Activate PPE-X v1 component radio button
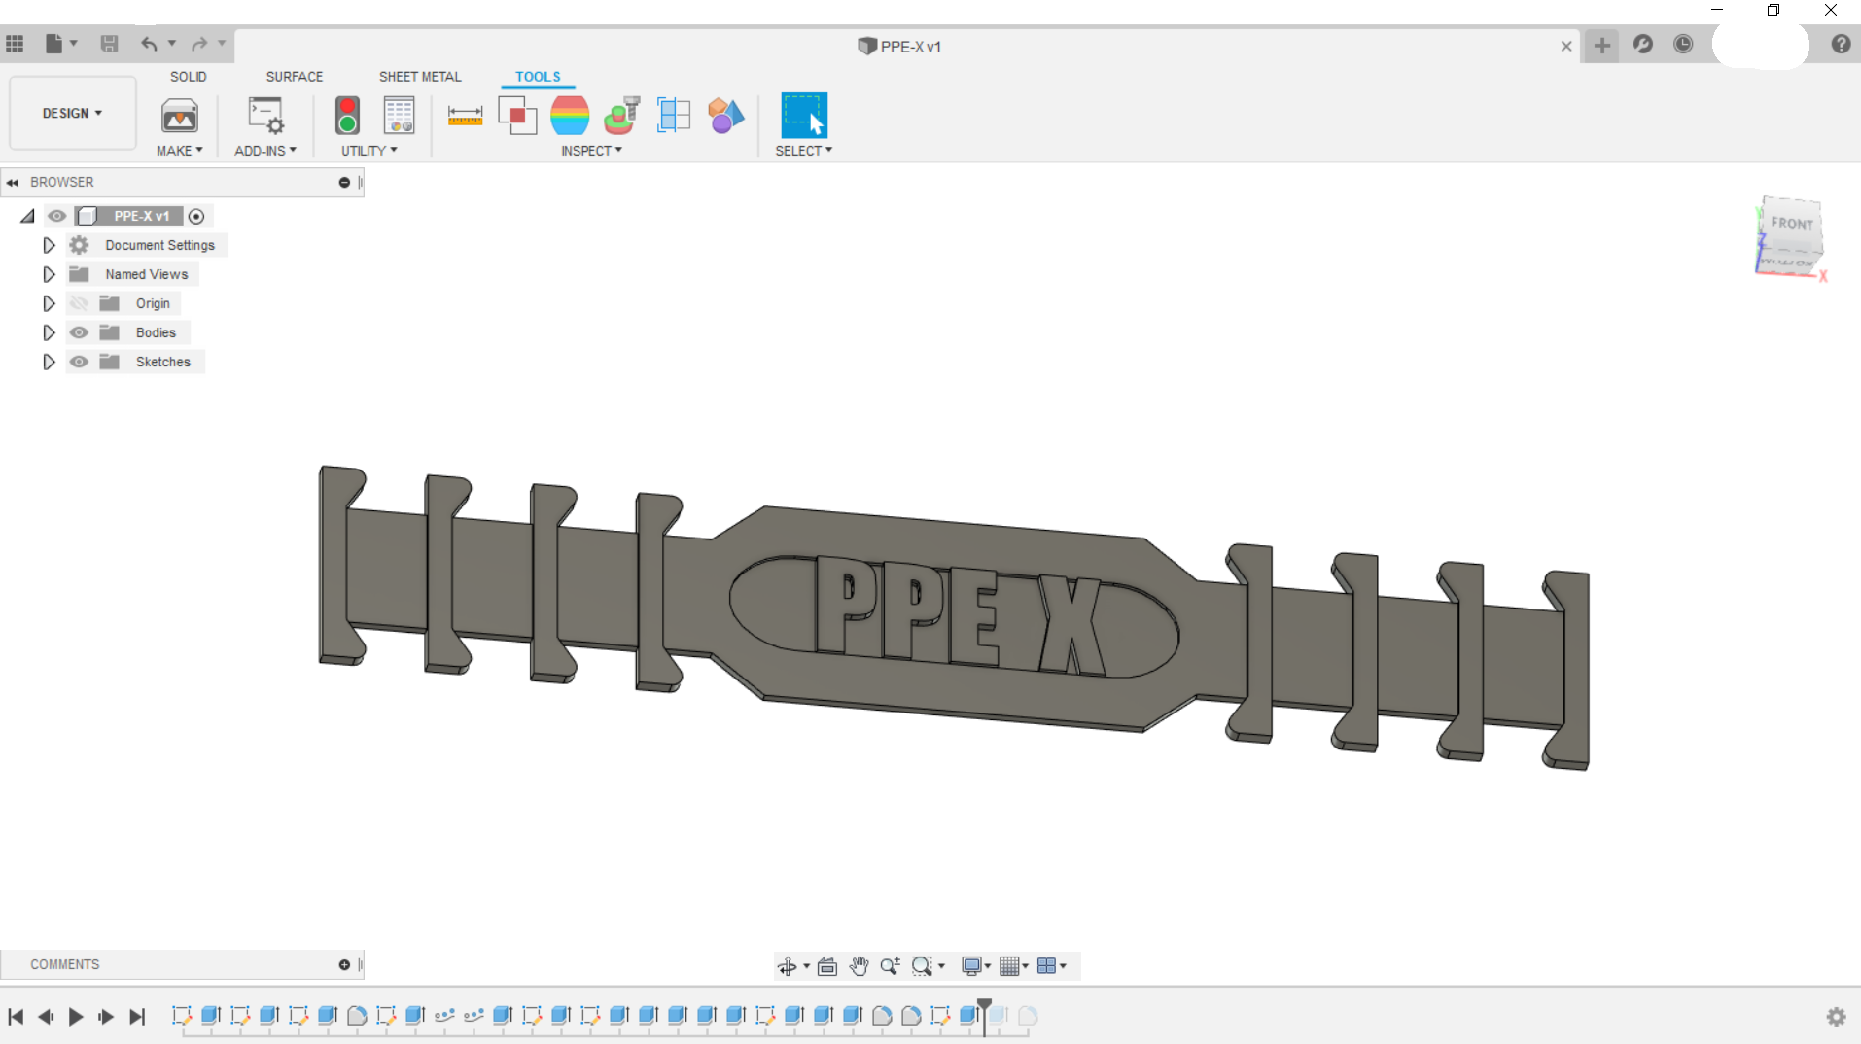This screenshot has width=1861, height=1044. tap(196, 216)
